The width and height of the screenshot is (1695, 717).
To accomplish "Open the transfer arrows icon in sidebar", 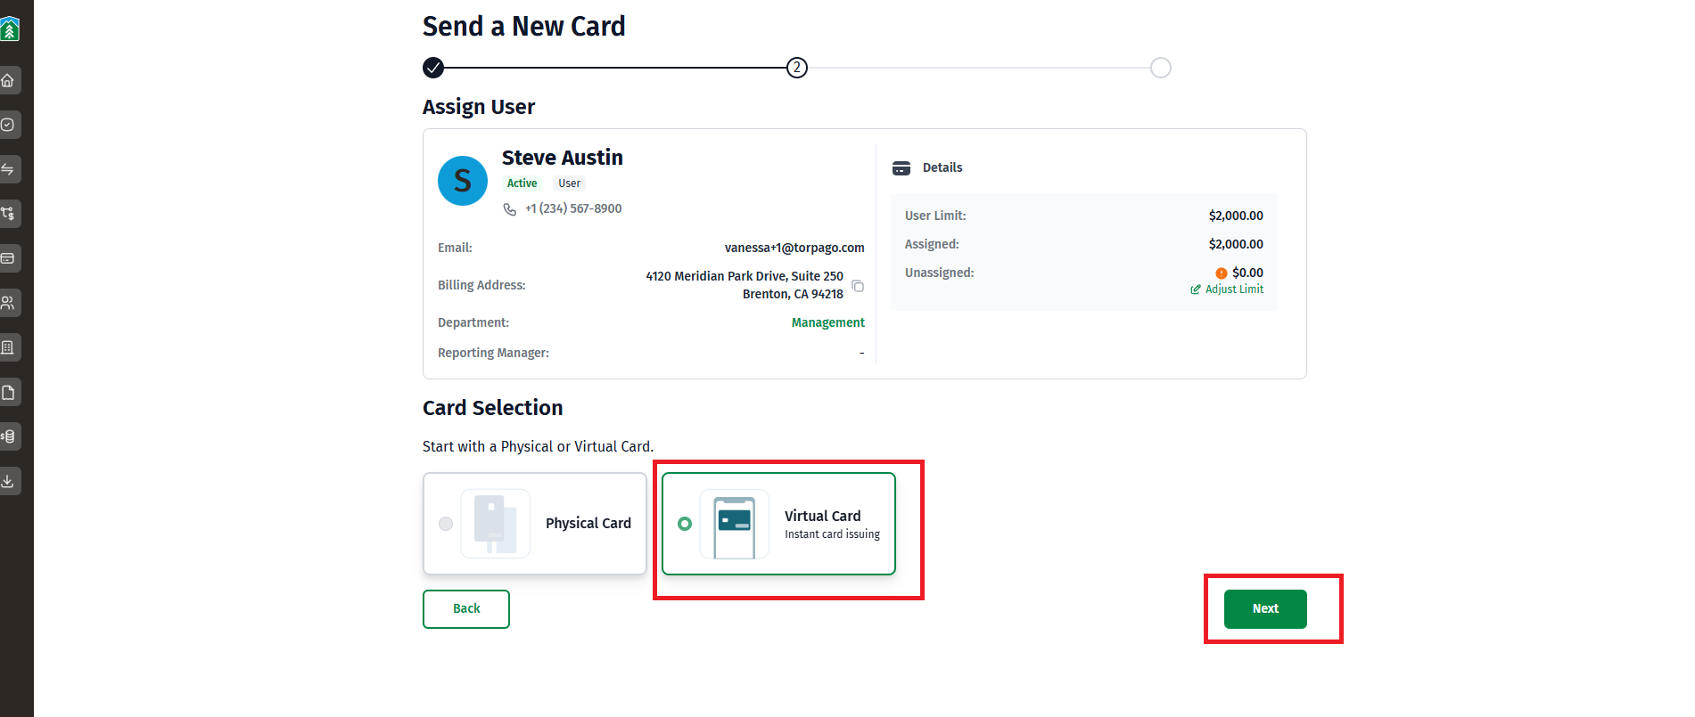I will 8,169.
